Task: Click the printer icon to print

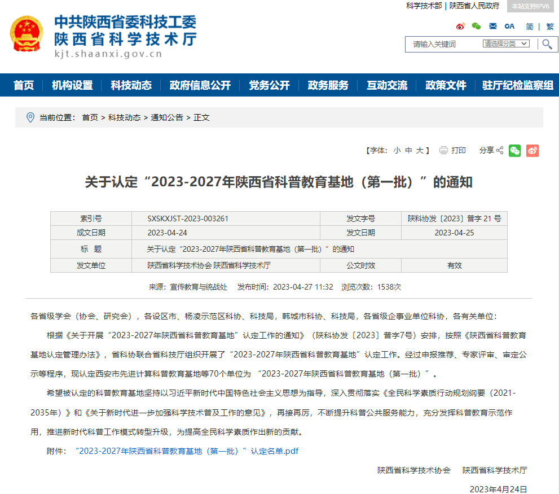Action: pos(443,150)
